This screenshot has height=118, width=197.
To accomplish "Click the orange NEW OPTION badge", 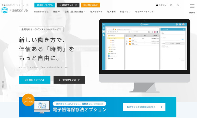I will click(x=28, y=100).
